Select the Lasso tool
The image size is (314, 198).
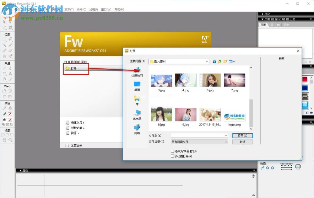pyautogui.click(x=10, y=40)
